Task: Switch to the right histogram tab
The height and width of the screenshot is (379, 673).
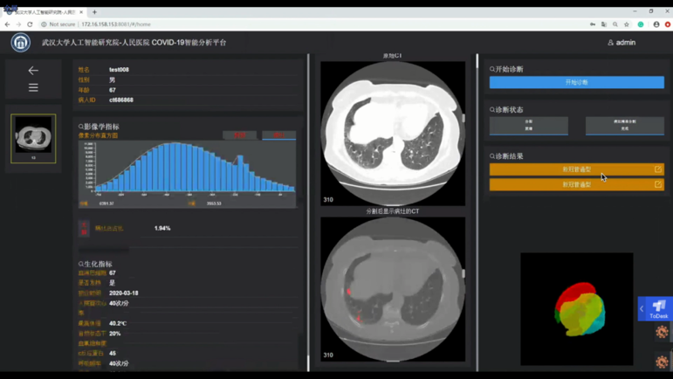Action: 278,135
